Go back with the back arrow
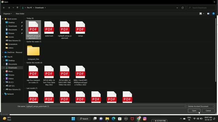218x122 pixels. click(x=4, y=8)
